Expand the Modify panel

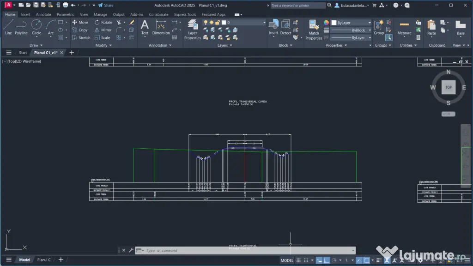click(x=103, y=45)
